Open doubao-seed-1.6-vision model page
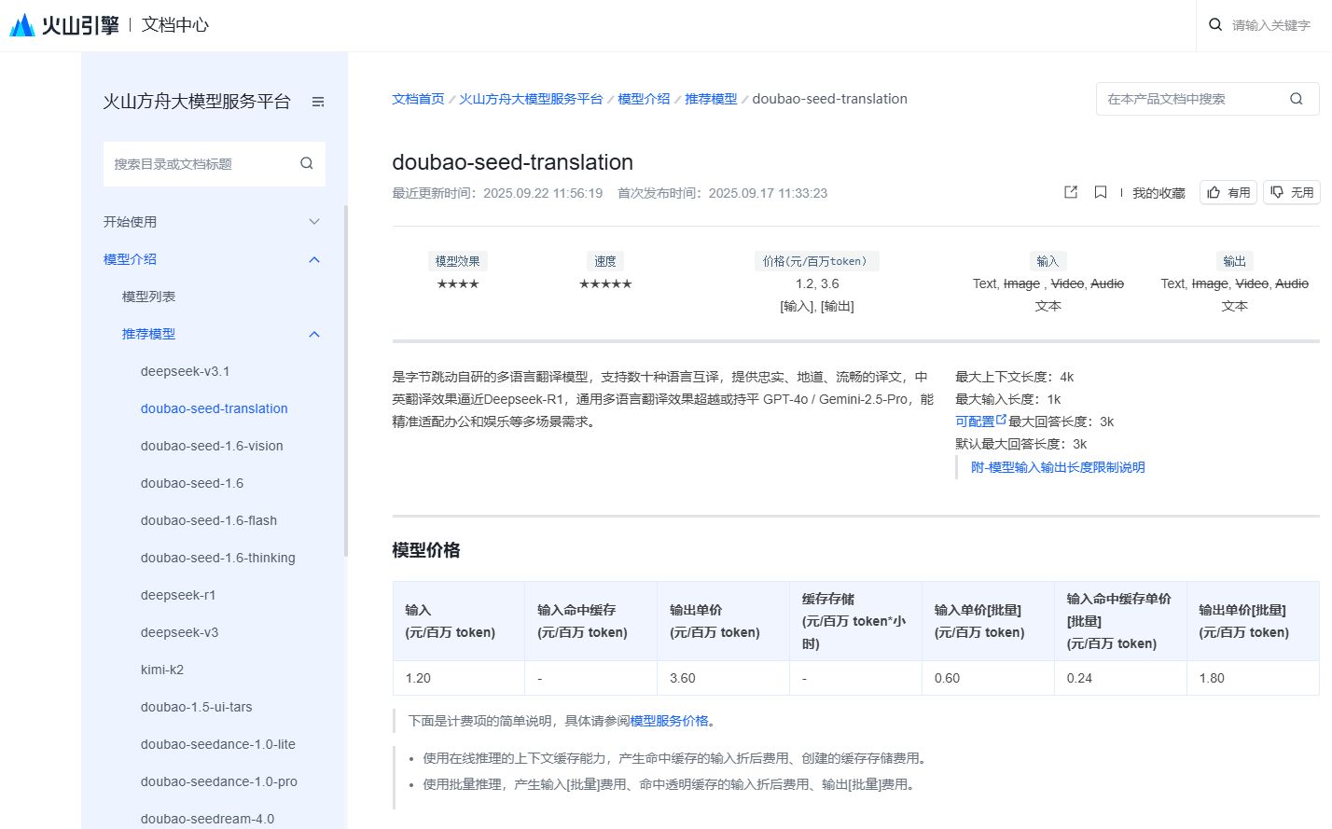1332x829 pixels. [212, 446]
